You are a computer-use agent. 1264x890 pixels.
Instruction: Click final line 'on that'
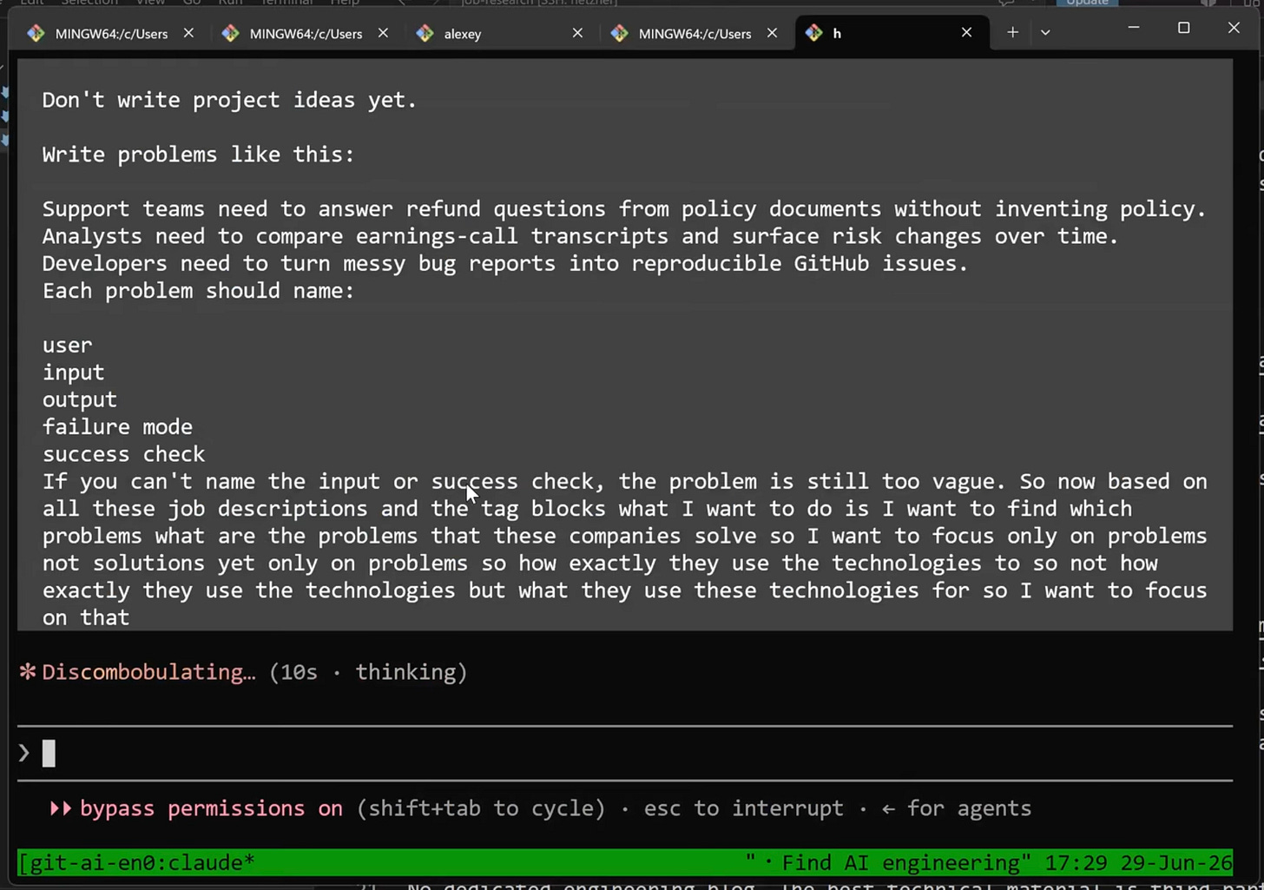pyautogui.click(x=86, y=618)
